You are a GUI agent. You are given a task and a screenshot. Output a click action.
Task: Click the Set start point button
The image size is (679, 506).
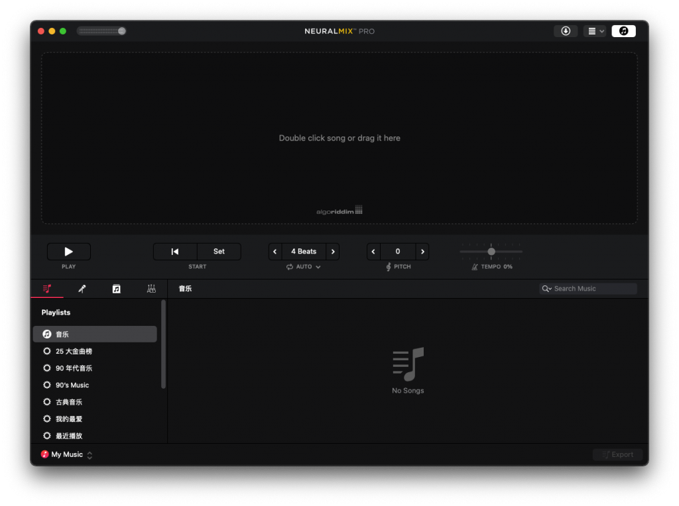point(219,251)
